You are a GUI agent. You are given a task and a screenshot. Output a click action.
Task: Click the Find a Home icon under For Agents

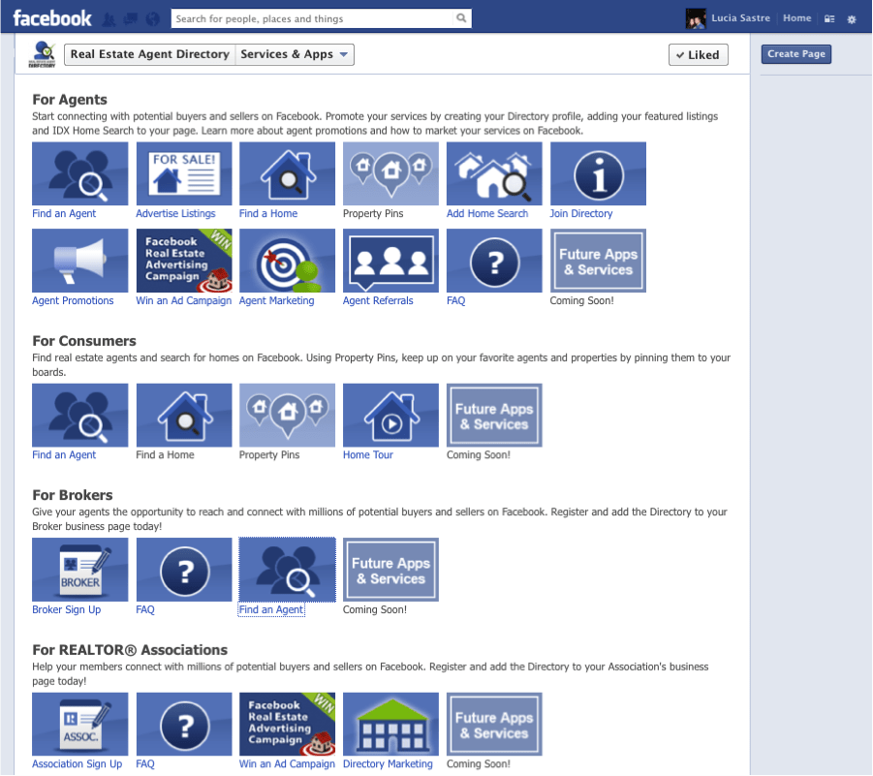click(x=288, y=173)
